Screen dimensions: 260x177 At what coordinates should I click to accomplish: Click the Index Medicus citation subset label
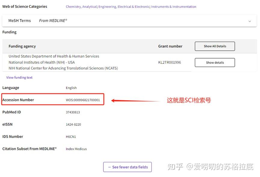click(76, 149)
